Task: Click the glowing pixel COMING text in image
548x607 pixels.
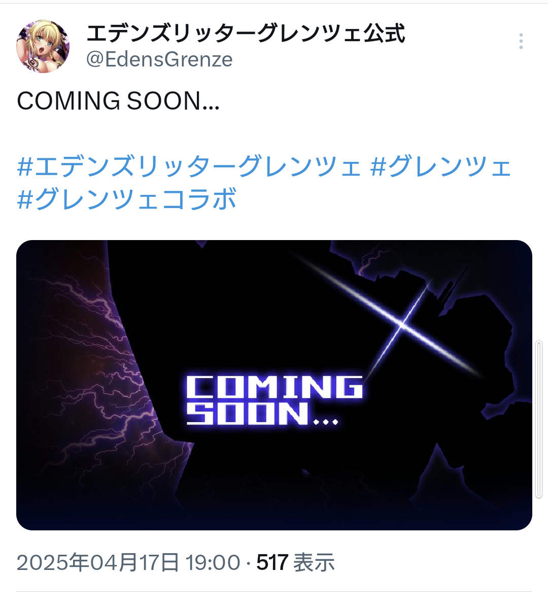Action: pyautogui.click(x=275, y=387)
